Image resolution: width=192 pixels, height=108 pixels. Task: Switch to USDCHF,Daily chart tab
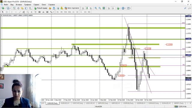(x=78, y=103)
